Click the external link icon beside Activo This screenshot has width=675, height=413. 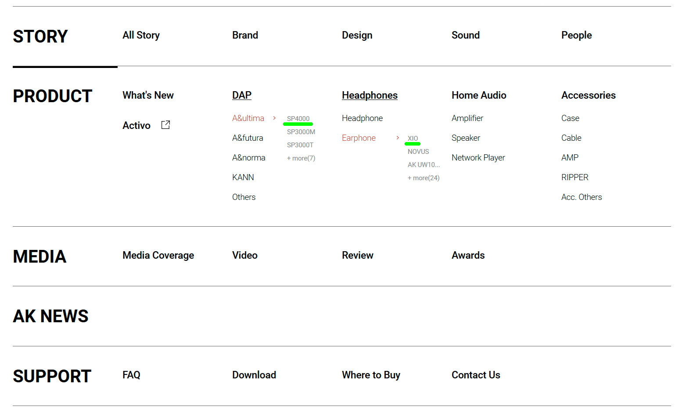(x=165, y=125)
